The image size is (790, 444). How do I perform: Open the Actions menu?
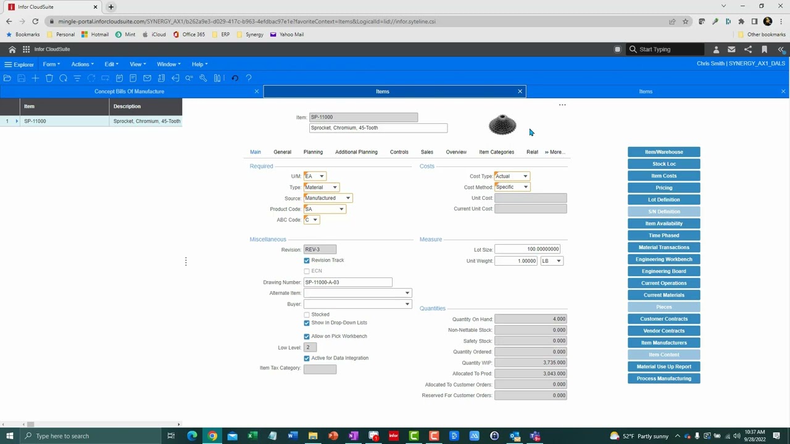(82, 64)
